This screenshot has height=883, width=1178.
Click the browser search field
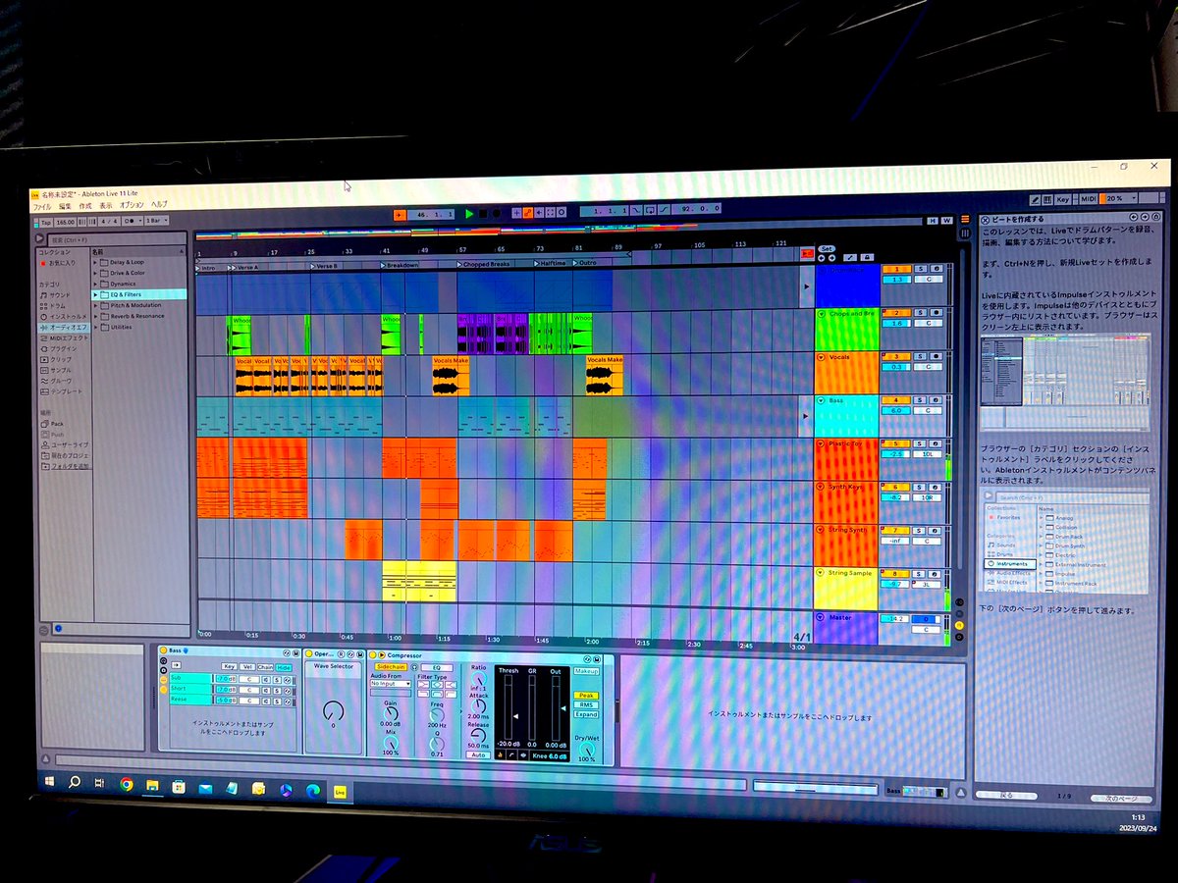[x=115, y=238]
